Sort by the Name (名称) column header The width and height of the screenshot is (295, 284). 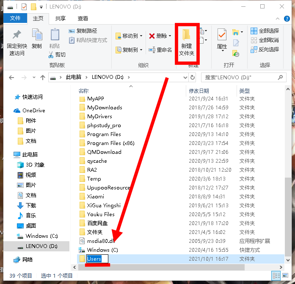[x=83, y=91]
